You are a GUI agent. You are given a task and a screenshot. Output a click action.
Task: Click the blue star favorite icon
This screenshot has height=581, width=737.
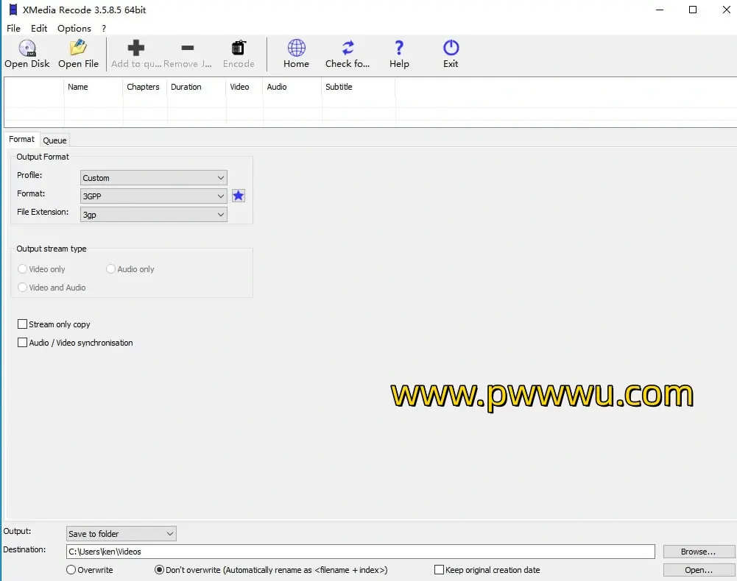pyautogui.click(x=239, y=196)
